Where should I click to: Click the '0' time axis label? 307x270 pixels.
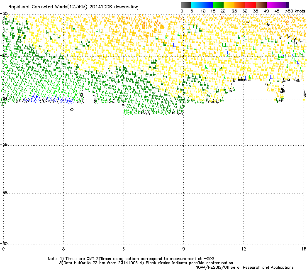coord(3,249)
